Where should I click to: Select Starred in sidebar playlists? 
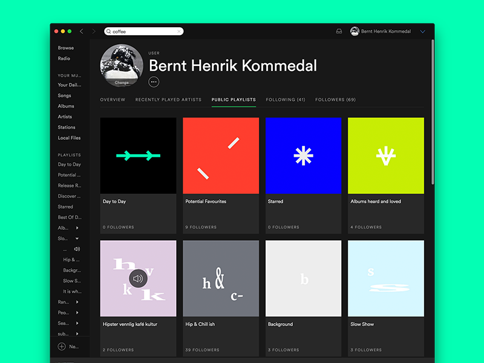point(65,206)
